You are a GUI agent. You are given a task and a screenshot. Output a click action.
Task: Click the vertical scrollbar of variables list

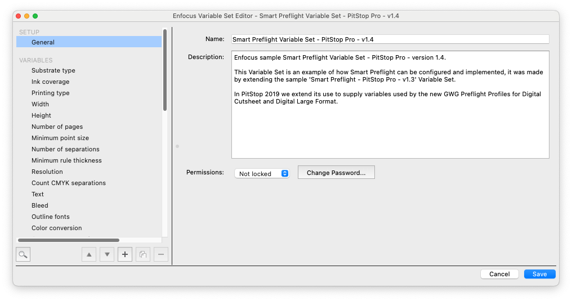coord(165,70)
